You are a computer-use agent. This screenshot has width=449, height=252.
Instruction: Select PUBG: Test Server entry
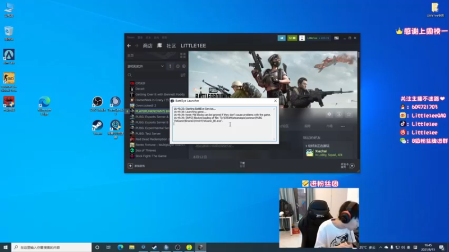tap(149, 133)
